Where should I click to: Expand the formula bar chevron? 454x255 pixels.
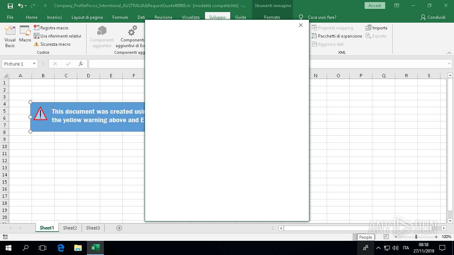(x=449, y=64)
